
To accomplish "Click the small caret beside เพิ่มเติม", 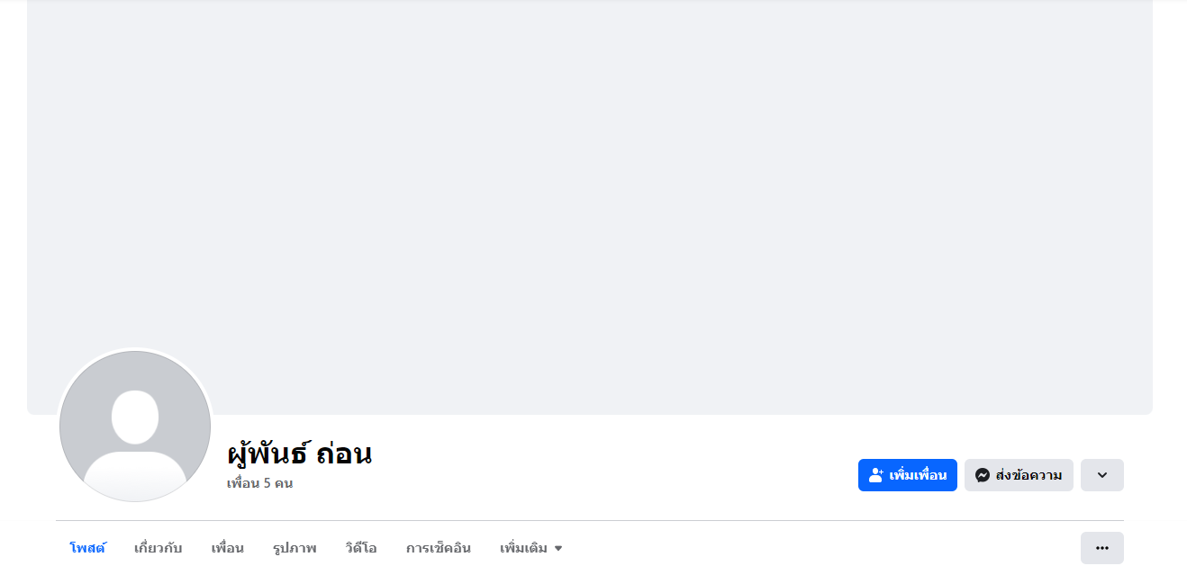I will [x=558, y=548].
